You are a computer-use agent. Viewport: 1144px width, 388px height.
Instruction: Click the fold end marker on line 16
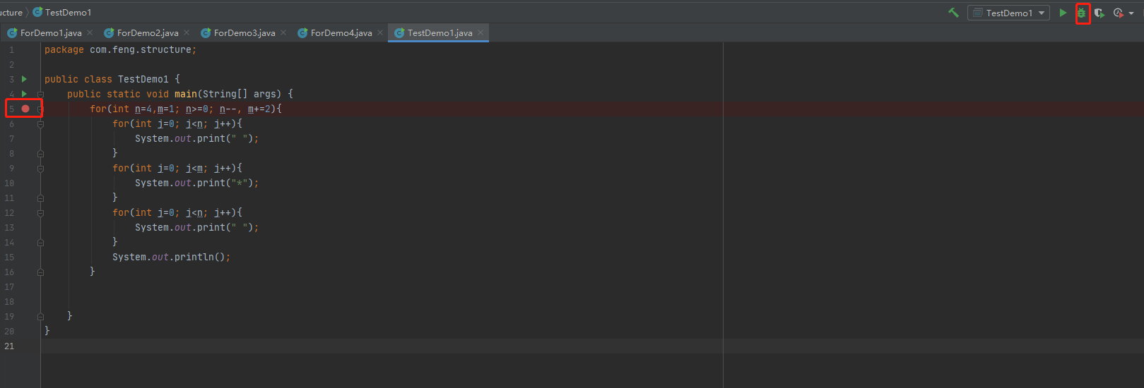click(x=40, y=272)
